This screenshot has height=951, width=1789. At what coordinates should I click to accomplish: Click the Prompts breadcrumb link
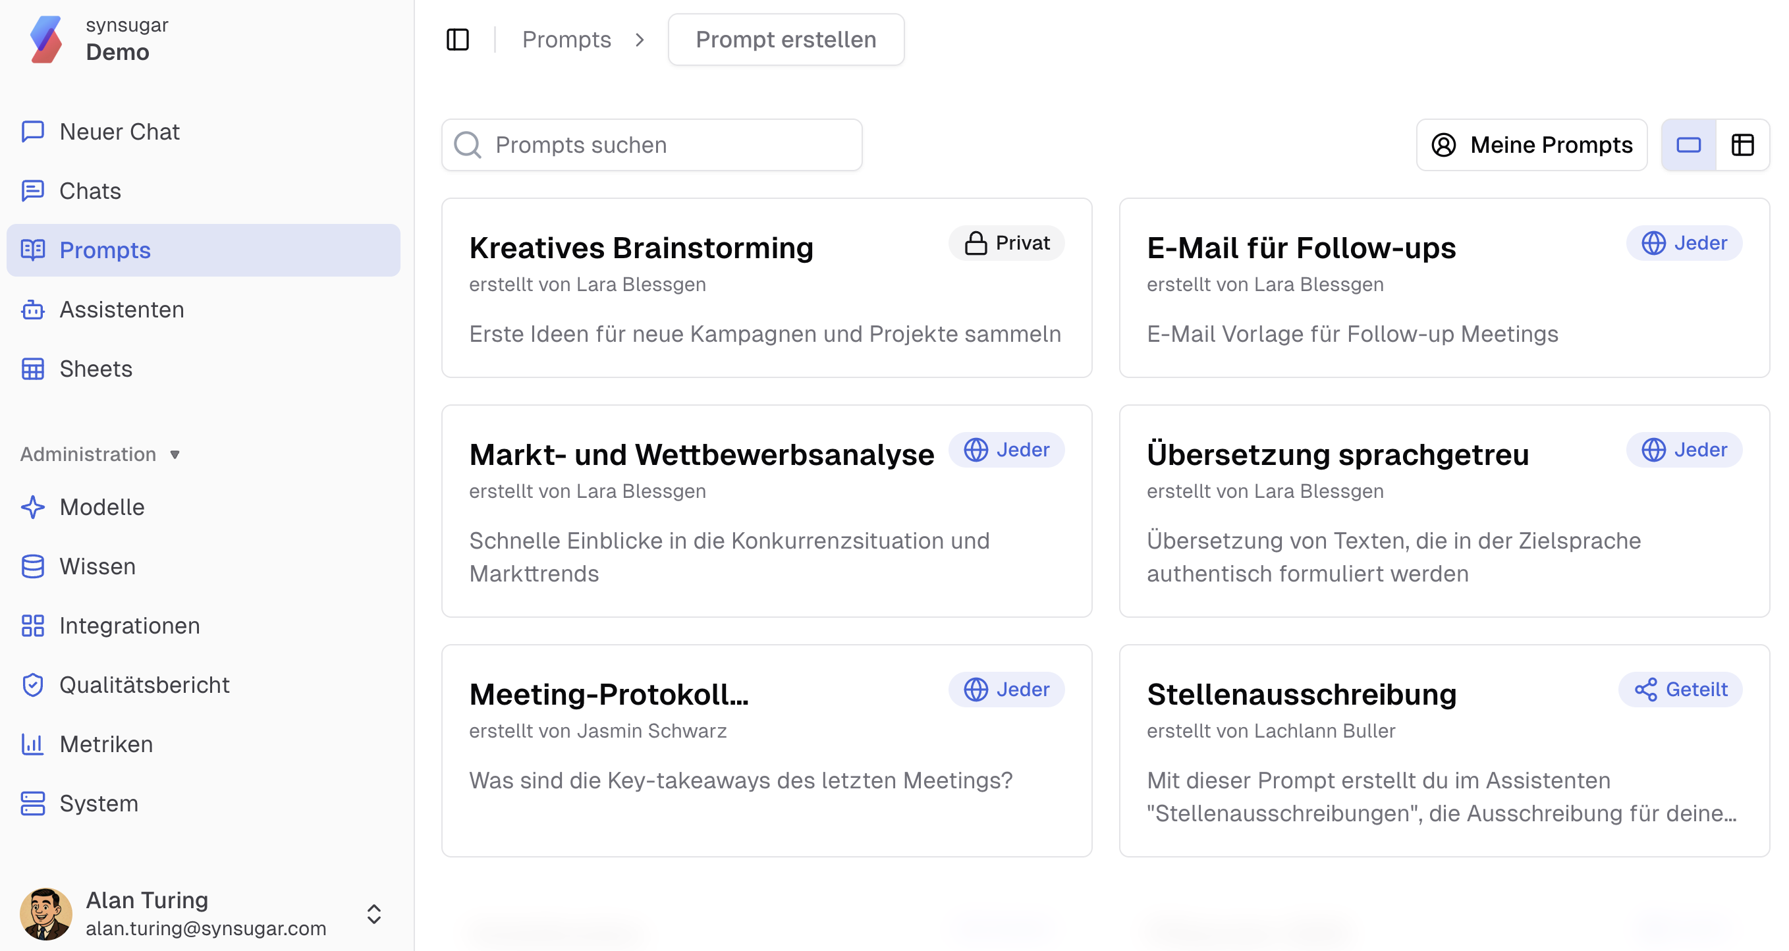point(566,40)
